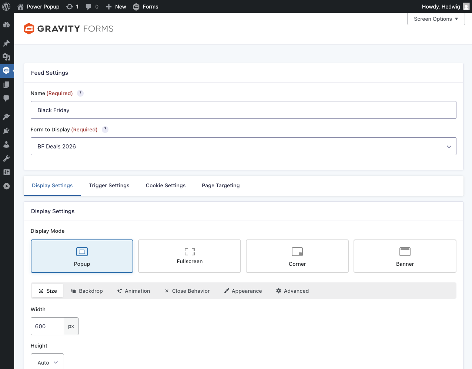472x369 pixels.
Task: Click the WordPress logo in admin bar
Action: tap(6, 7)
